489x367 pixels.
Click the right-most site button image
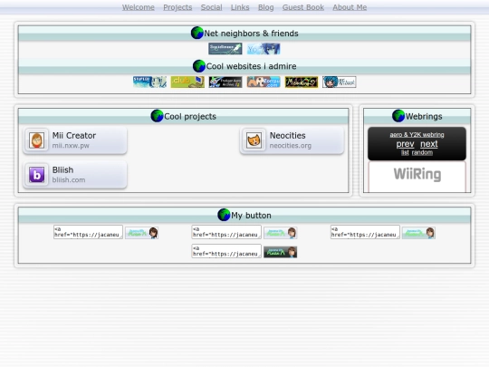[x=419, y=233]
